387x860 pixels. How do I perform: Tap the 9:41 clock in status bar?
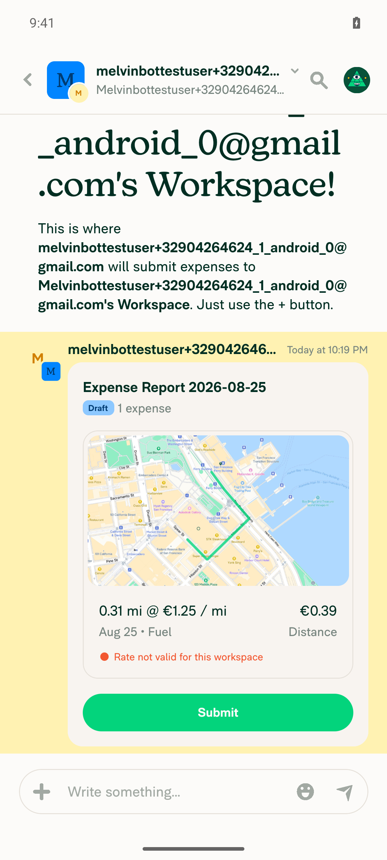42,23
